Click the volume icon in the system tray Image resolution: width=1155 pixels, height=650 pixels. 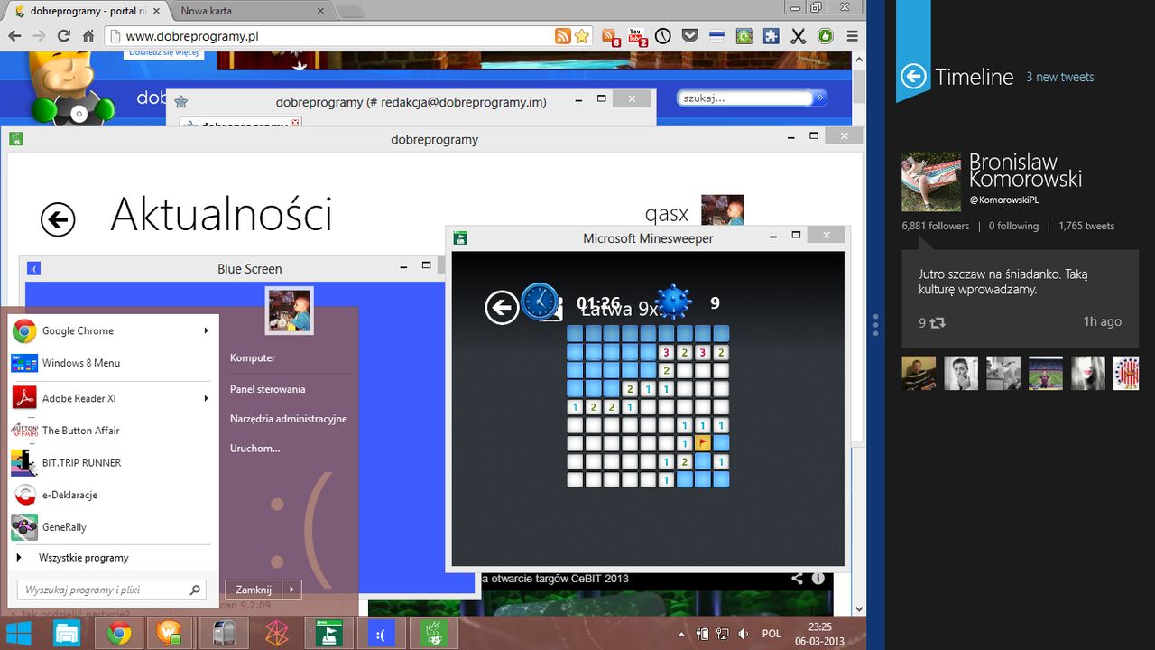[x=743, y=634]
